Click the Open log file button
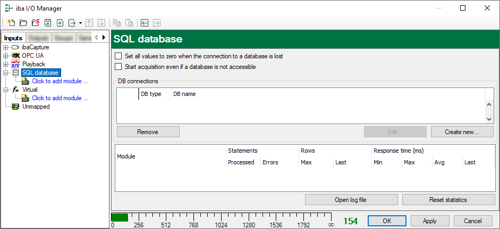Viewport: 500px width, 229px height. click(x=351, y=200)
